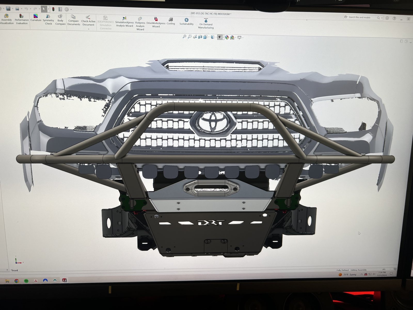
Task: Expand the Select cursor dropdown arrow
Action: (x=48, y=10)
